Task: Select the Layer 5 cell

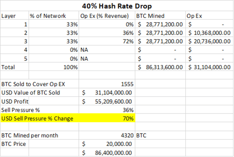Action: point(14,58)
